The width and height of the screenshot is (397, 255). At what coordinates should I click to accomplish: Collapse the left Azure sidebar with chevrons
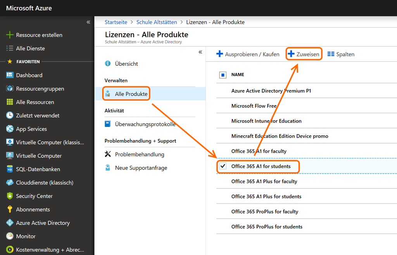pos(88,22)
